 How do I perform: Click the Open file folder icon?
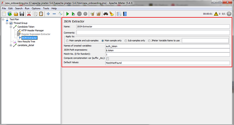[16, 14]
